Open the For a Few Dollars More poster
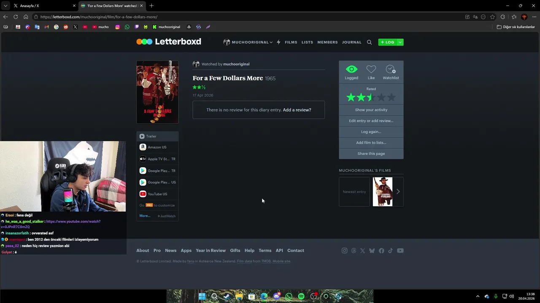The width and height of the screenshot is (540, 303). [157, 92]
